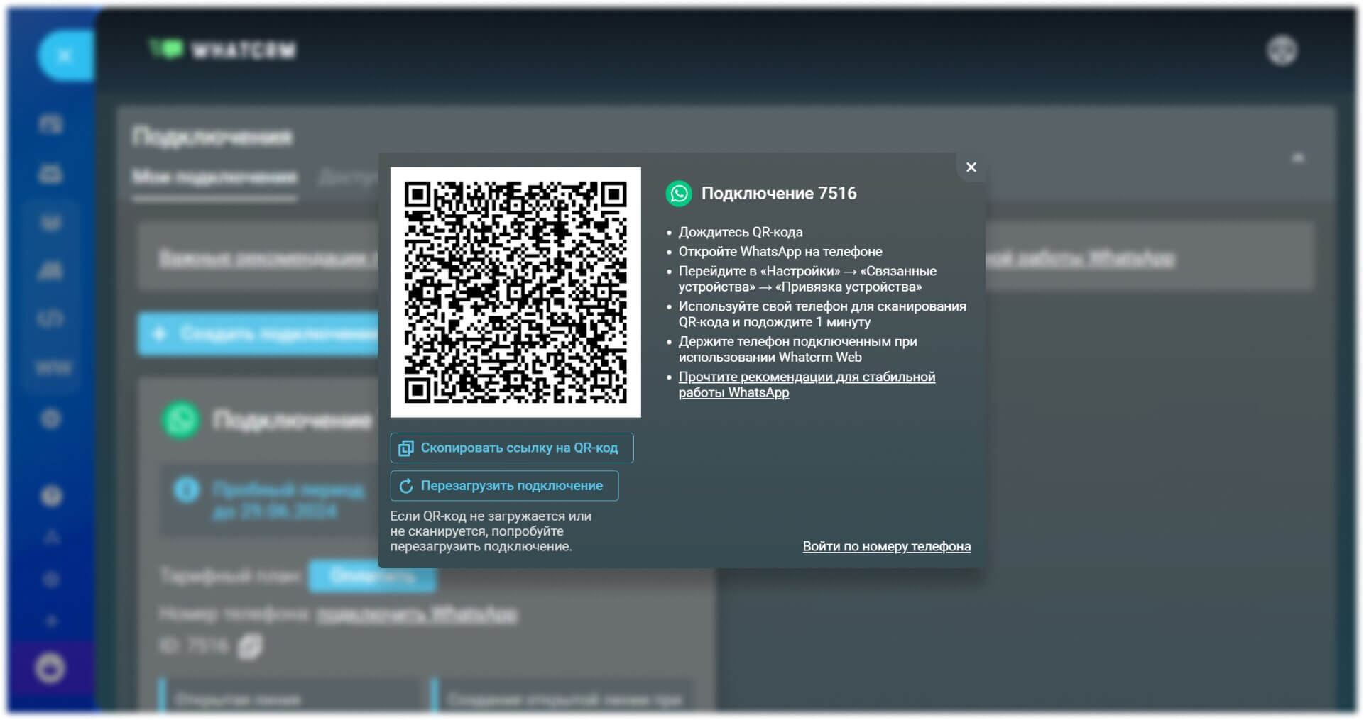Click the Откройте WhatsApp на телефоне instruction
This screenshot has width=1364, height=720.
[780, 251]
